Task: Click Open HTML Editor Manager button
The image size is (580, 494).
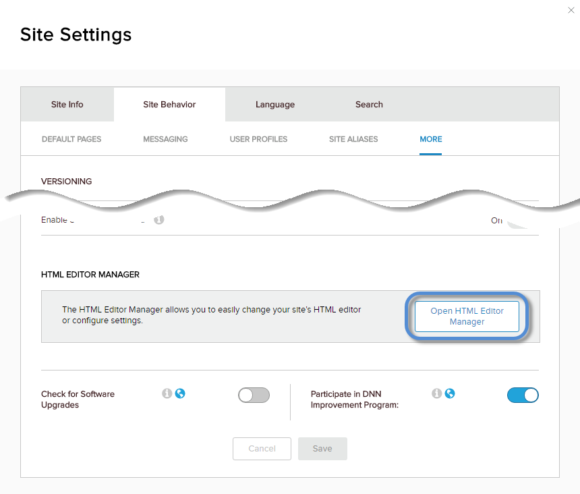Action: pyautogui.click(x=467, y=317)
